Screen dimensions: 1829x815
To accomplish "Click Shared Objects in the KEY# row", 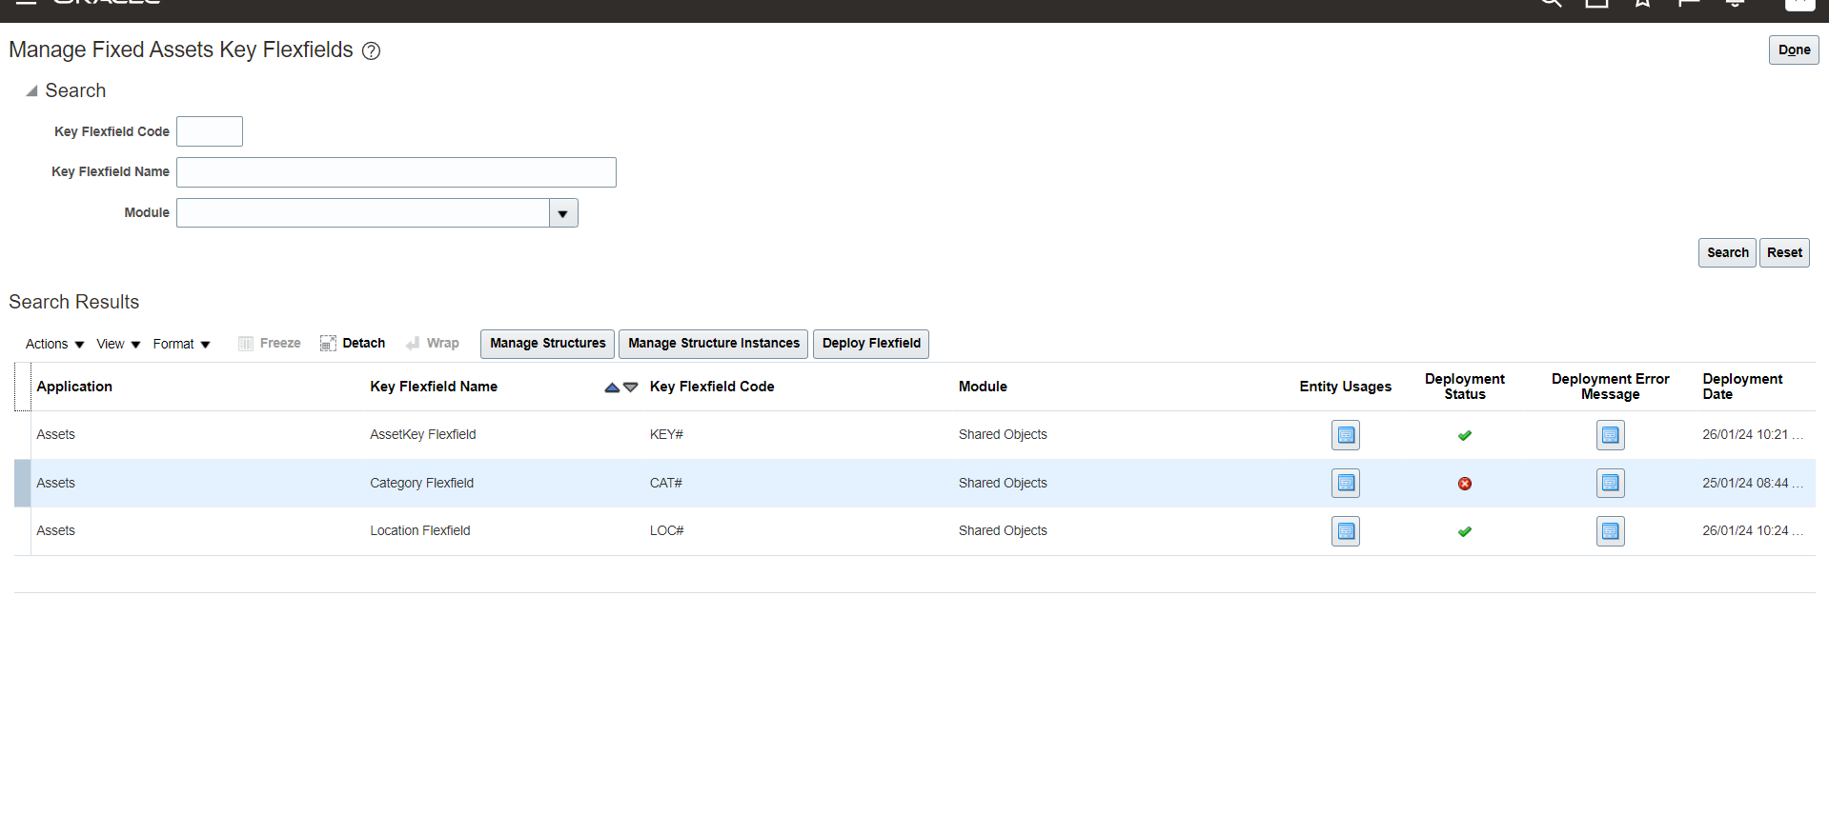I will click(x=1003, y=435).
